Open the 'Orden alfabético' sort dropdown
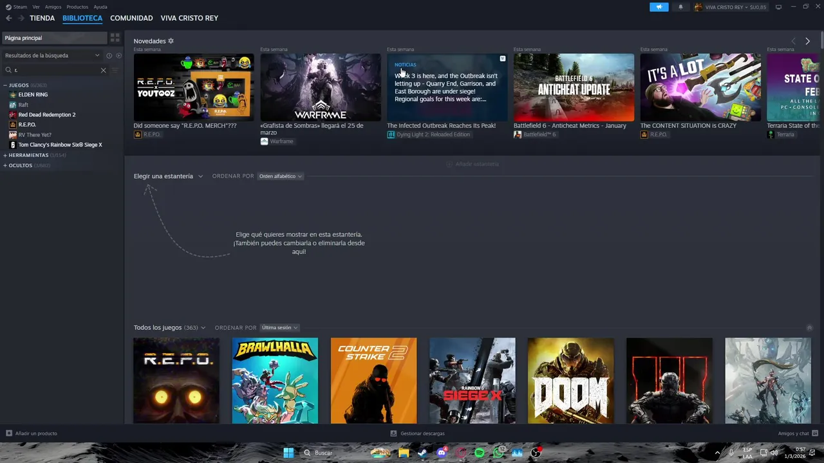Screen dimensions: 824x463 [280, 176]
